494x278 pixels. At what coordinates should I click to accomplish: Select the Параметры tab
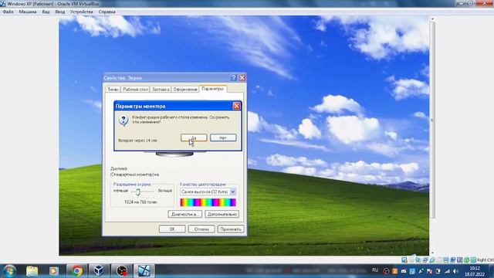point(213,89)
